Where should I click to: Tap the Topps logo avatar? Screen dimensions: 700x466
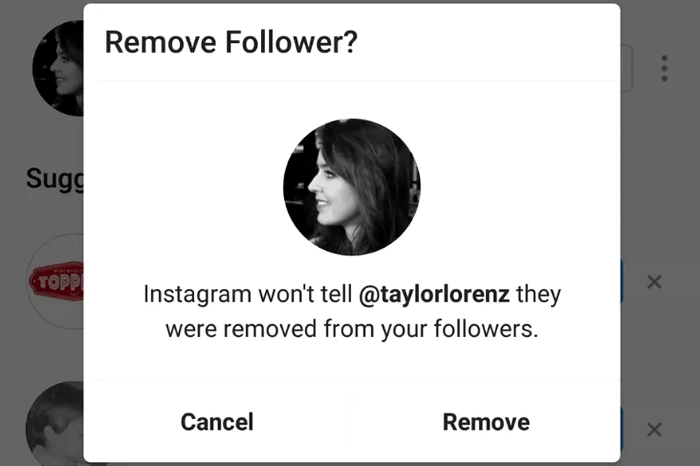[x=56, y=282]
